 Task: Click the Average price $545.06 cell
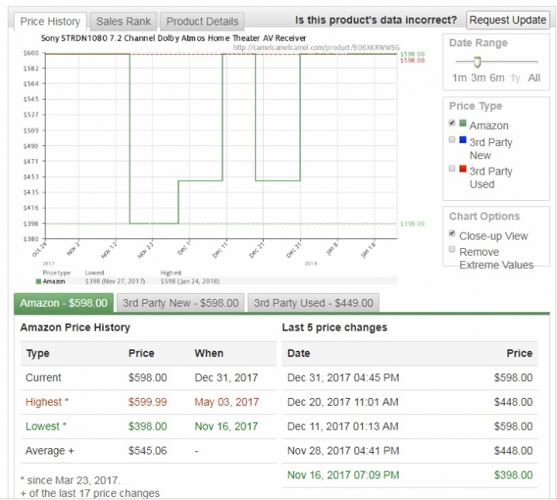(148, 451)
